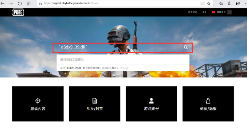The height and width of the screenshot is (134, 249).
Task: Open reading view icon in address bar
Action: (202, 3)
